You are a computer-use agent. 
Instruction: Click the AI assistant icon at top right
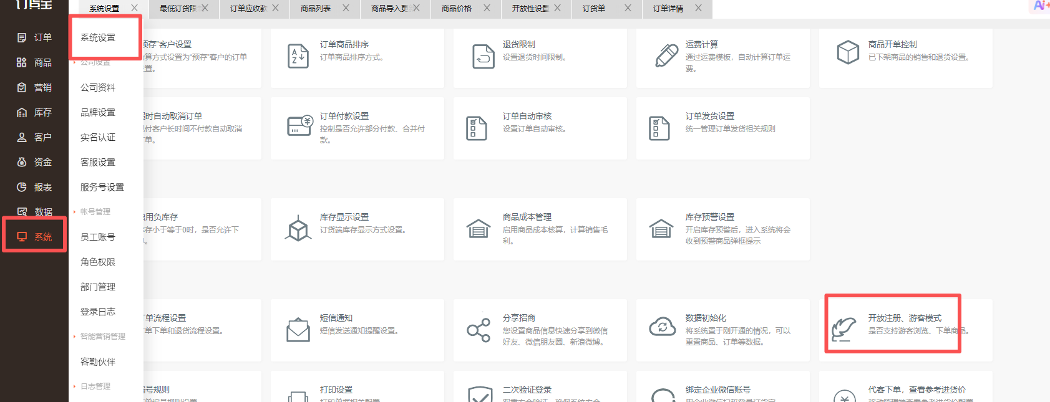coord(1041,6)
